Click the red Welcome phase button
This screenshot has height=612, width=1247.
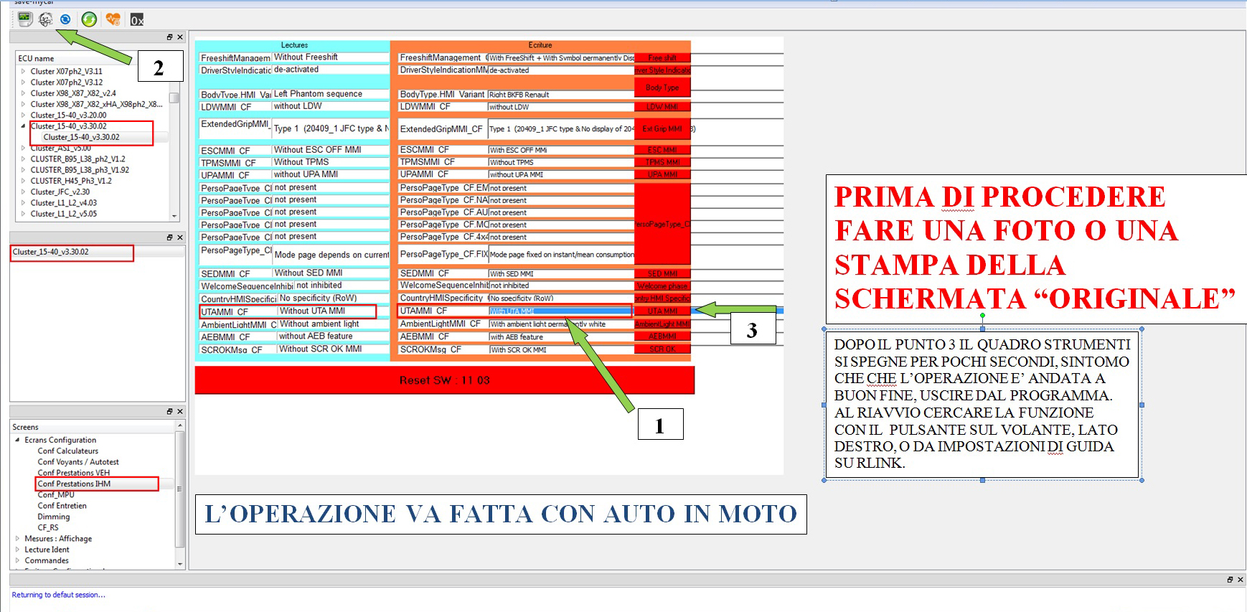click(x=662, y=286)
